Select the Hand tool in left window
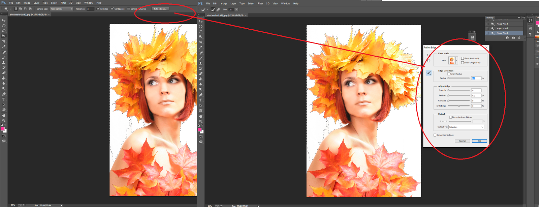Image resolution: width=539 pixels, height=207 pixels. 4,115
